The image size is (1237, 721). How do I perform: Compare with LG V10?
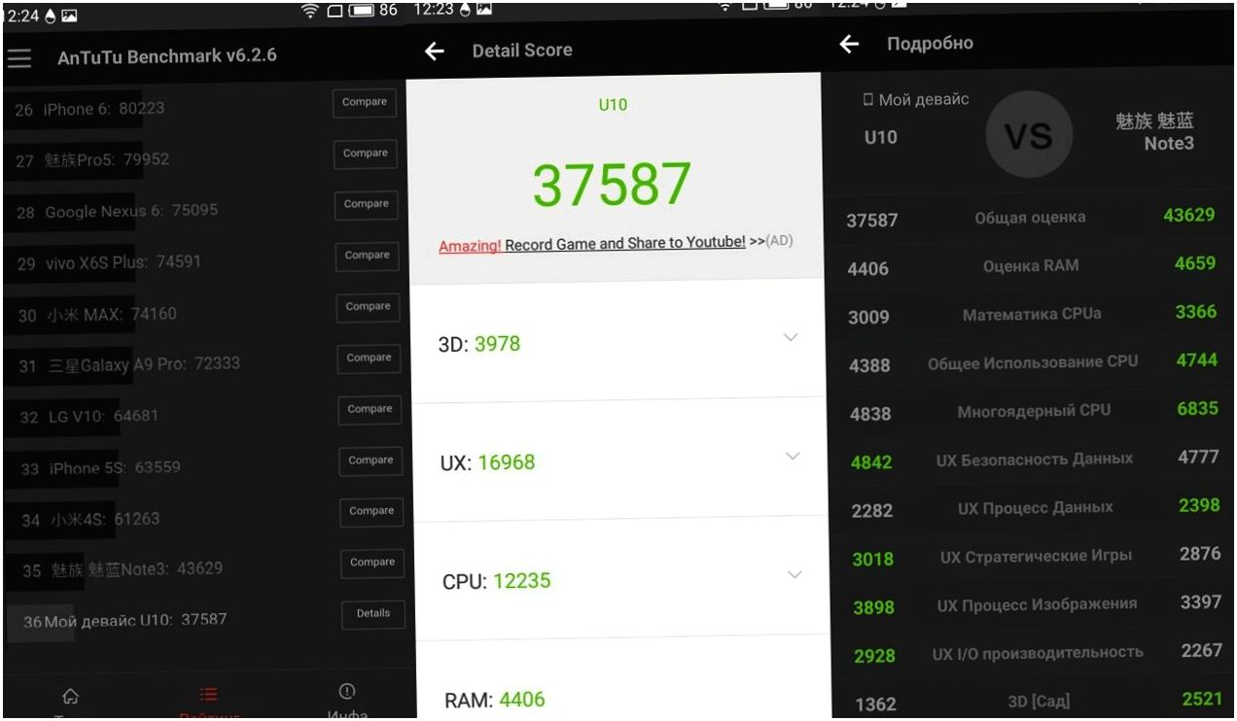click(x=371, y=410)
